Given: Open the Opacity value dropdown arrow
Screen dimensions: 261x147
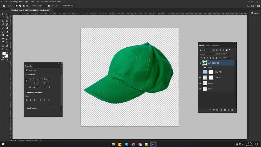Looking at the screenshot, I should [x=229, y=54].
